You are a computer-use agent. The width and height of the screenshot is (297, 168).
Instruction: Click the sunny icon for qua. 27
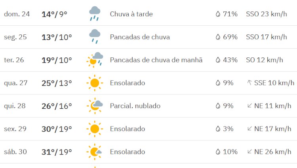click(x=95, y=83)
